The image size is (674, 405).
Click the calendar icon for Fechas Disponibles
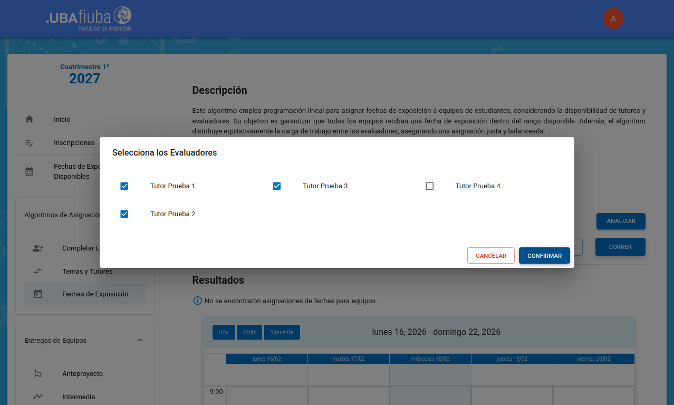pos(30,171)
